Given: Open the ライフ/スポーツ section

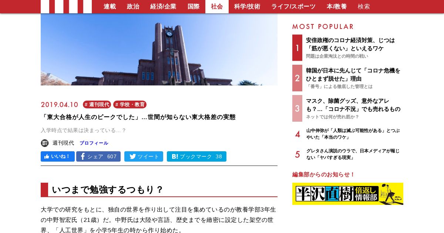Looking at the screenshot, I should tap(293, 7).
